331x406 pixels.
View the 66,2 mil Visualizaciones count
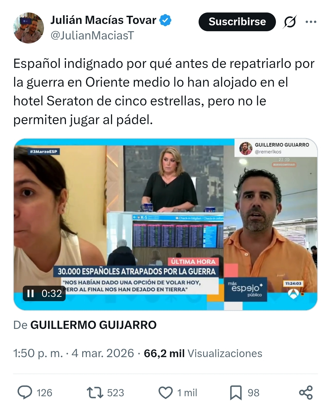(203, 353)
